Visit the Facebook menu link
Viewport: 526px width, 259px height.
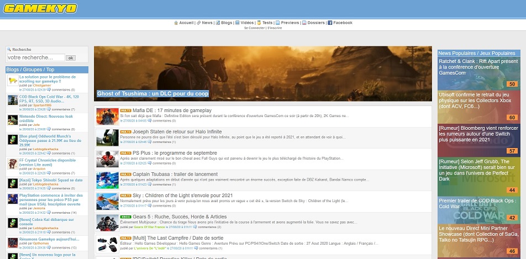point(343,23)
